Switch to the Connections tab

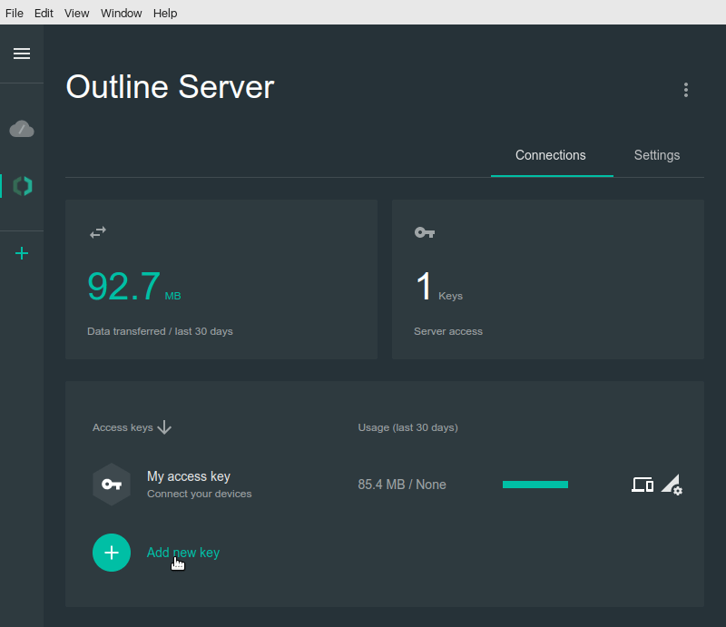pos(550,155)
